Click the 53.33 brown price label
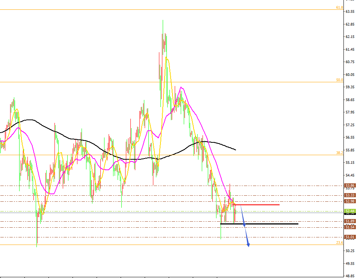Viewport: 357px width, 278px height. tap(350, 195)
